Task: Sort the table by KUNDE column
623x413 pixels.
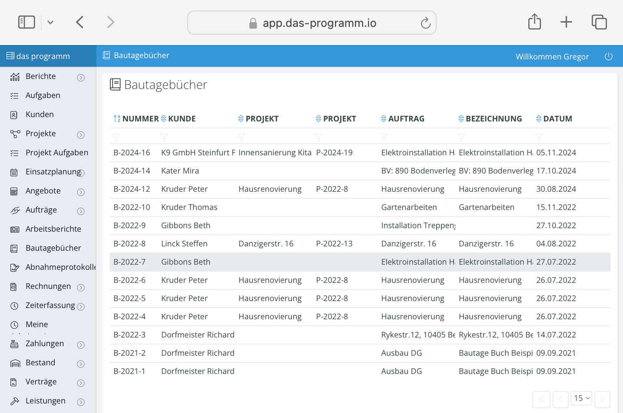Action: pyautogui.click(x=178, y=119)
